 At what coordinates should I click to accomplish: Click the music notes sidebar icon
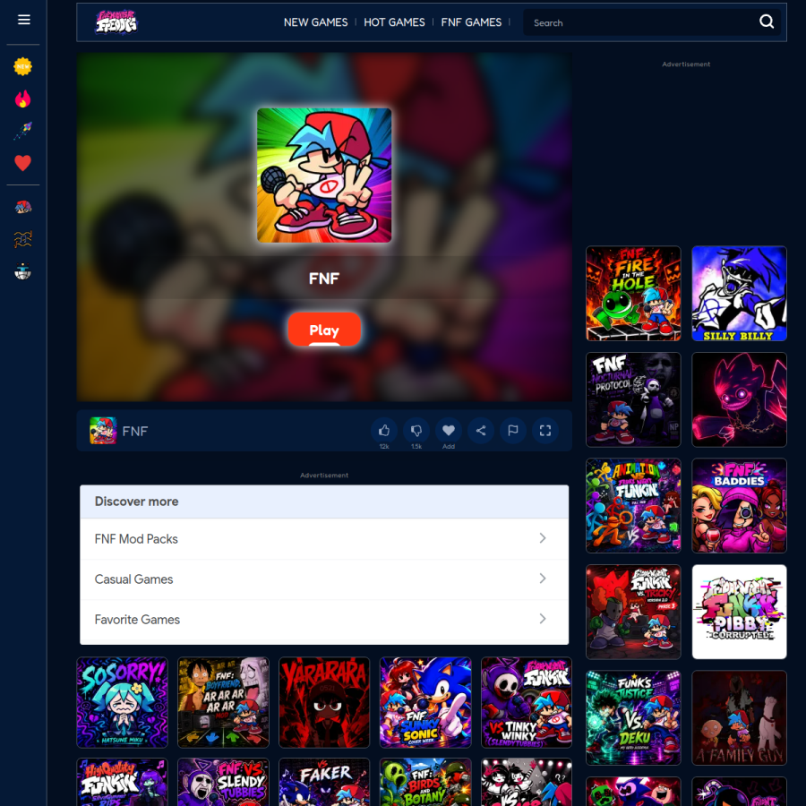coord(22,239)
